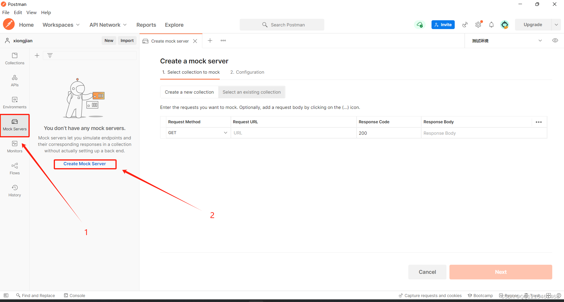This screenshot has width=564, height=302.
Task: Open the Edit menu
Action: [18, 12]
